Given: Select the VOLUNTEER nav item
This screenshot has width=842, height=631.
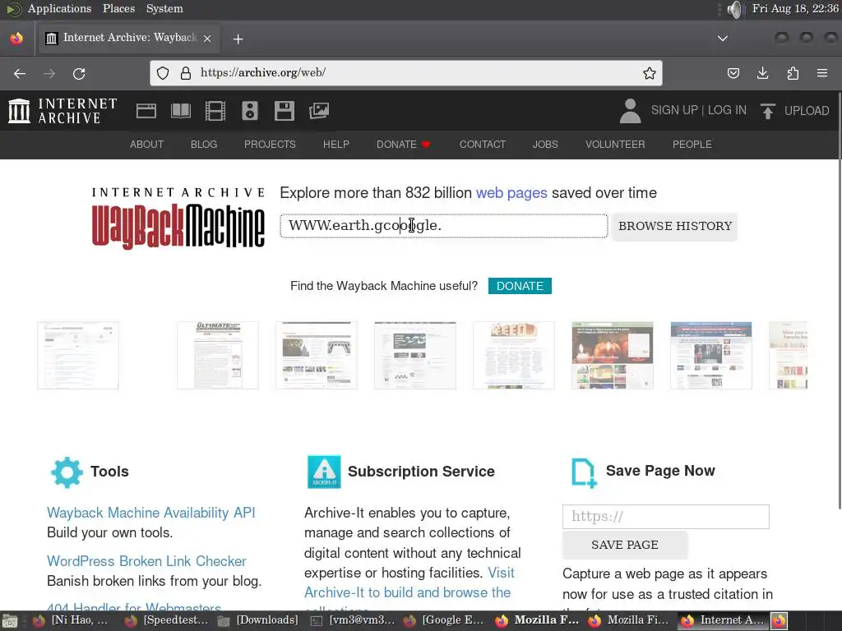Looking at the screenshot, I should tap(615, 145).
